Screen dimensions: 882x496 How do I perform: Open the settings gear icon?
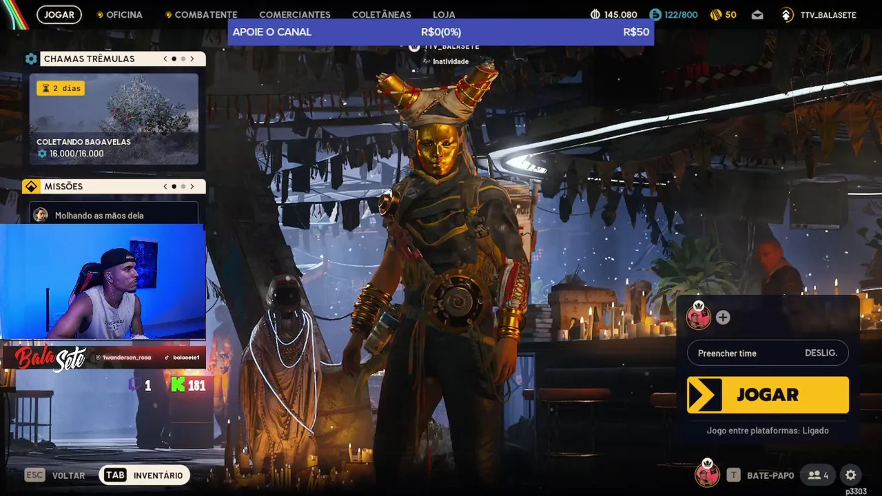(851, 475)
